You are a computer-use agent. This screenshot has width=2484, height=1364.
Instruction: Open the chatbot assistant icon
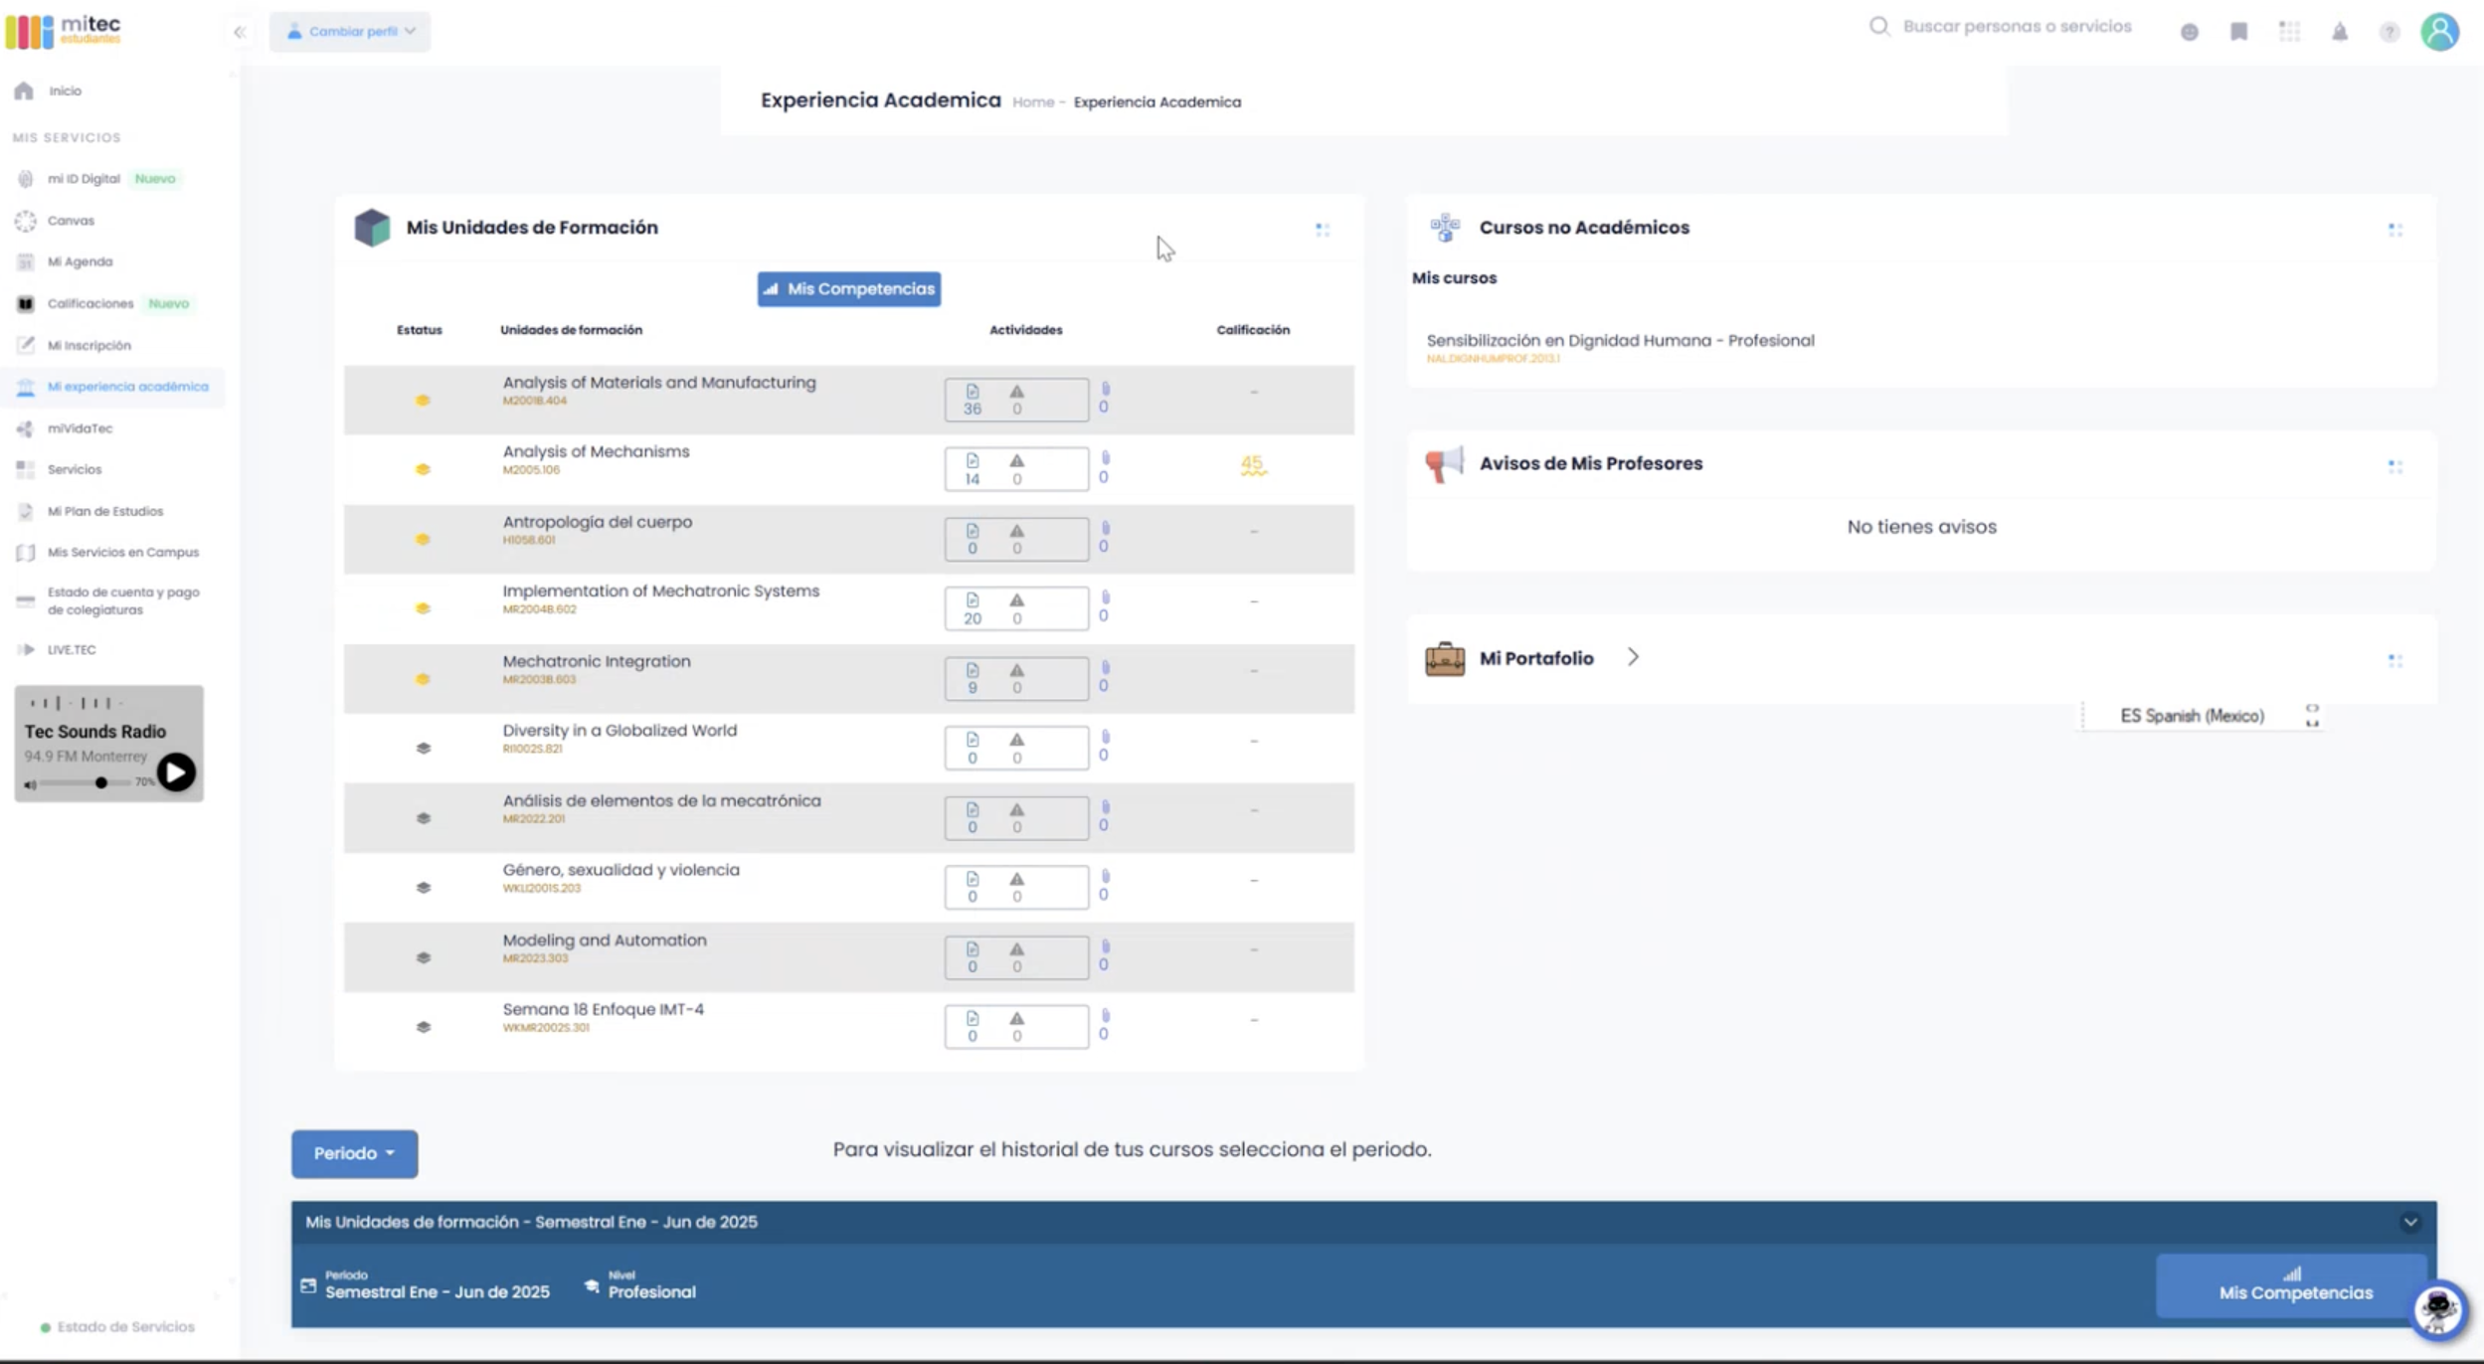2439,1310
